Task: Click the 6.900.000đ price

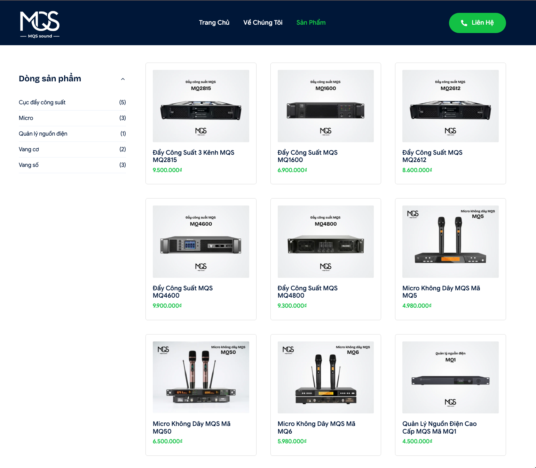Action: [x=292, y=170]
